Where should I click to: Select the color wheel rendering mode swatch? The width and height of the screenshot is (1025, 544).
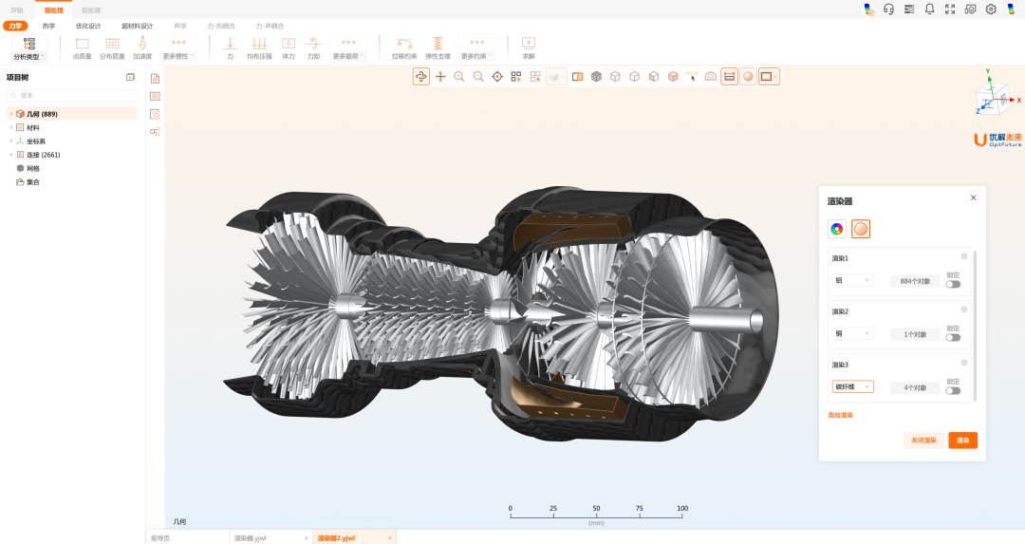click(836, 228)
